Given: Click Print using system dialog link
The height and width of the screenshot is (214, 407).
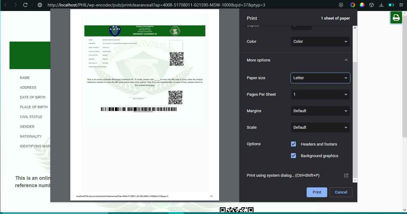Looking at the screenshot, I should tap(283, 175).
